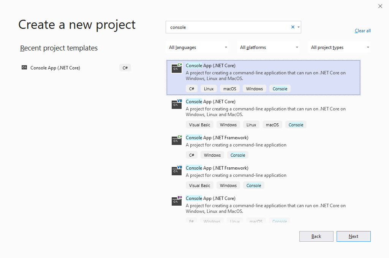Click Windows tag on VB .NET Core template
The height and width of the screenshot is (258, 389).
[x=228, y=125]
